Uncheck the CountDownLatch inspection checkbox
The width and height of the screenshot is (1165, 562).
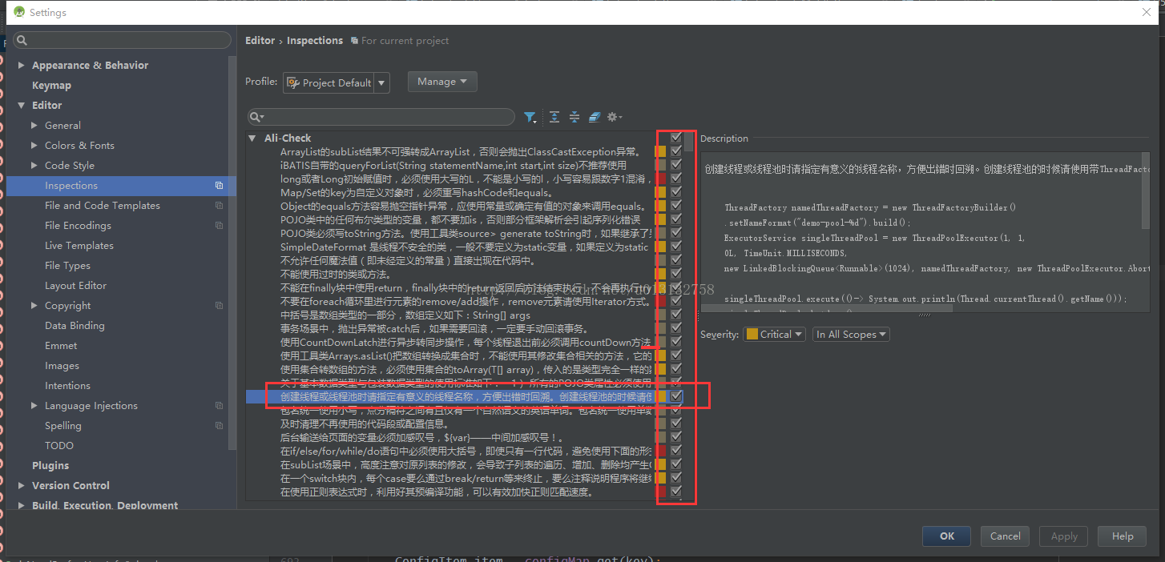[x=676, y=342]
